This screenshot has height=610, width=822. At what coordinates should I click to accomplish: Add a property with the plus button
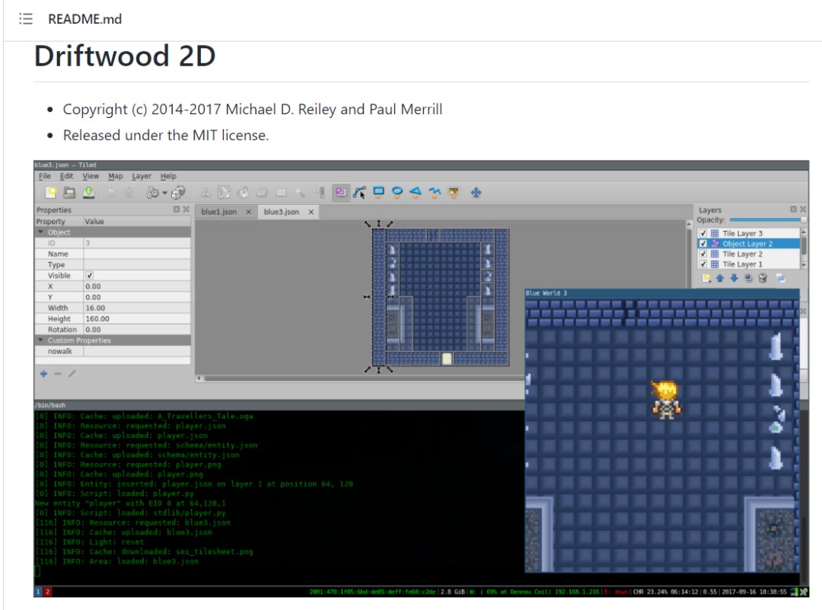pos(43,373)
